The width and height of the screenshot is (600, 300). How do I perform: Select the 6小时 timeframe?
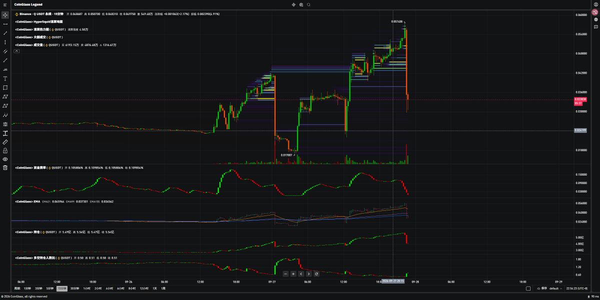pyautogui.click(x=120, y=288)
